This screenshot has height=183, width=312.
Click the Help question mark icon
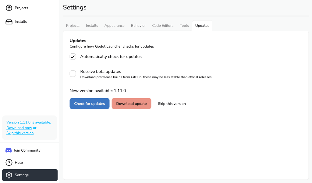click(9, 163)
